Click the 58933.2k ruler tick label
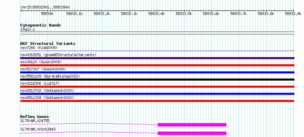 pyautogui.click(x=102, y=14)
